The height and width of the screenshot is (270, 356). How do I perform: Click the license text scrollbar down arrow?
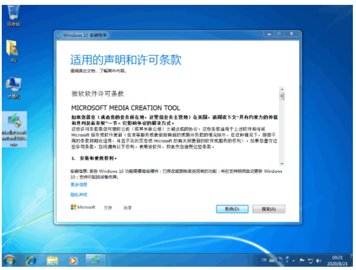coord(282,163)
